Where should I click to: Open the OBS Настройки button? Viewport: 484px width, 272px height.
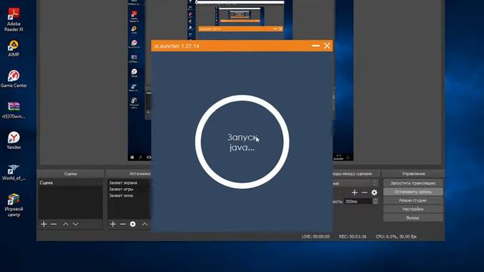tap(413, 209)
